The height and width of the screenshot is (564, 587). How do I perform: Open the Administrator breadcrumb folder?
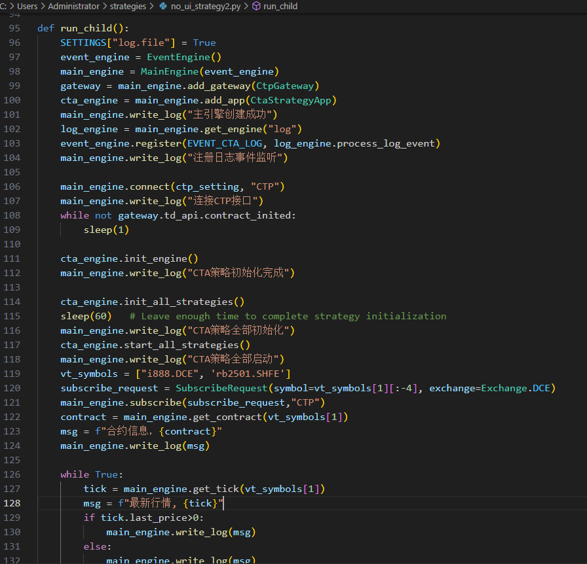pos(73,7)
